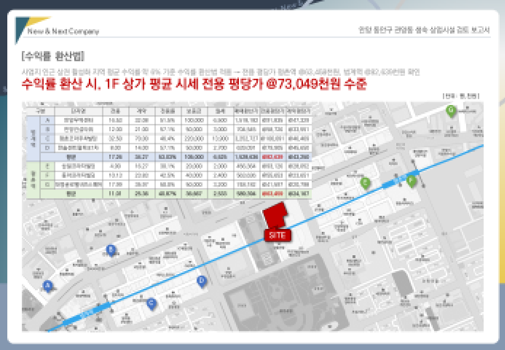
Task: Click the unit note above the map's right edge
Action: pos(461,96)
